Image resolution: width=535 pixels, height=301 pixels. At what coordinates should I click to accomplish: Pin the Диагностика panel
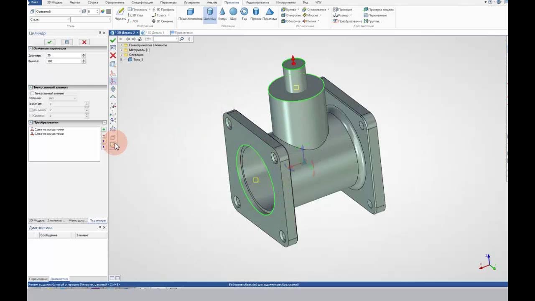click(100, 228)
